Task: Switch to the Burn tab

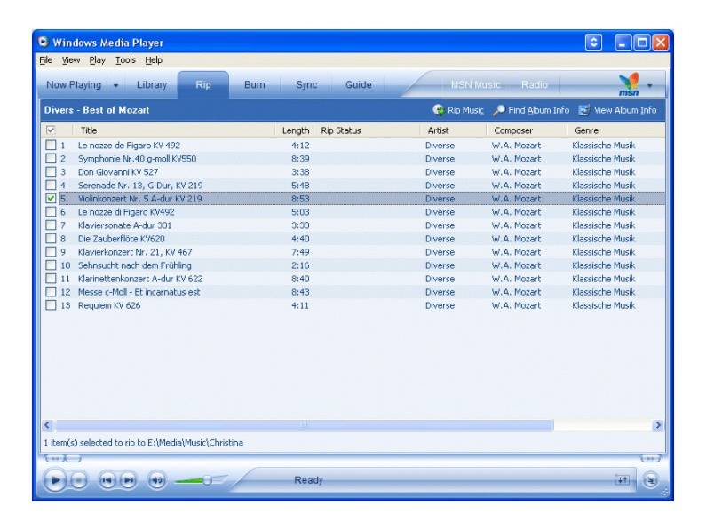Action: point(254,85)
